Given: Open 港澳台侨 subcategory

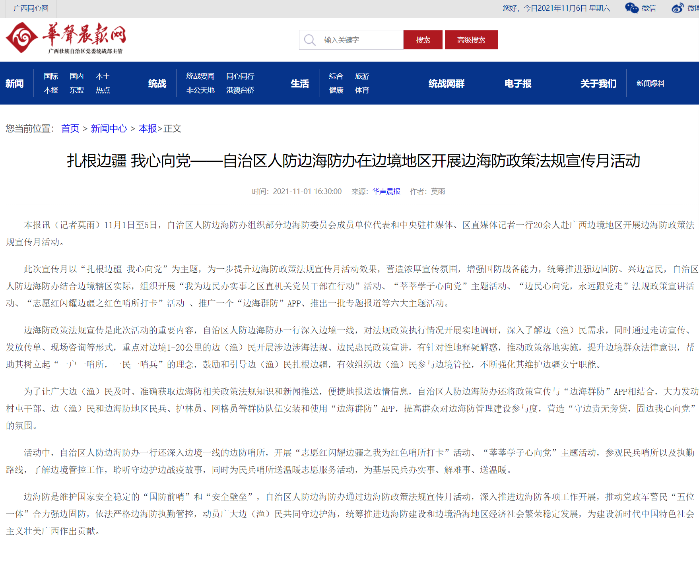Looking at the screenshot, I should click(240, 90).
